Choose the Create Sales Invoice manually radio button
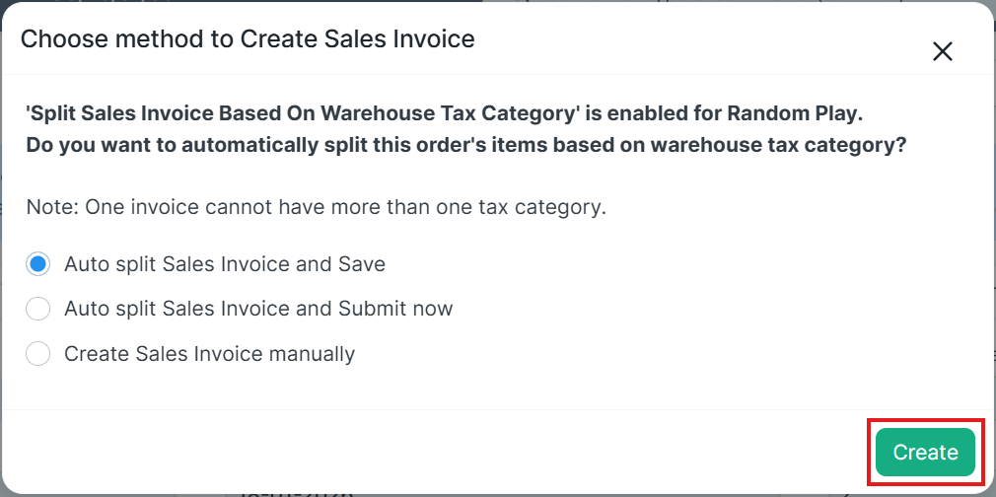The width and height of the screenshot is (996, 497). click(37, 354)
